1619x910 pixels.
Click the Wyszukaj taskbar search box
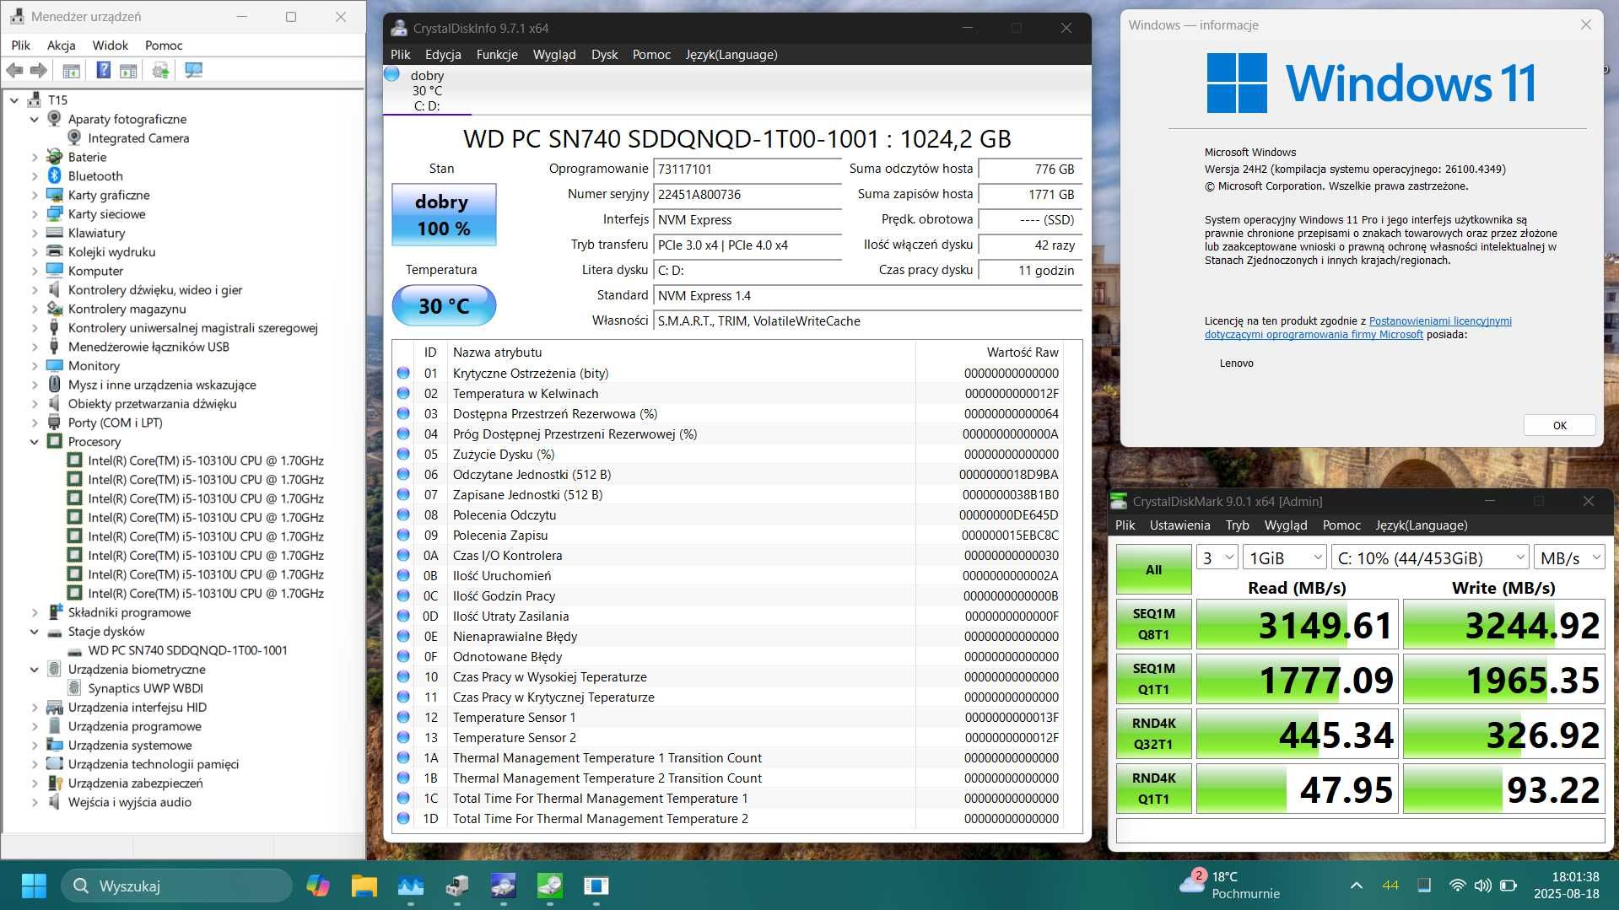pos(176,886)
